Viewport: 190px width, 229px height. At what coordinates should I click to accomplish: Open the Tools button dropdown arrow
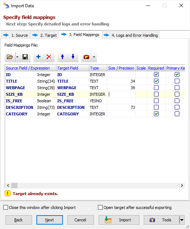coord(182,220)
